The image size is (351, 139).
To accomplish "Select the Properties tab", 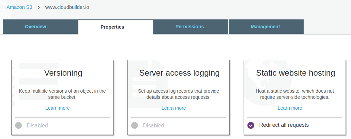I will 112,27.
